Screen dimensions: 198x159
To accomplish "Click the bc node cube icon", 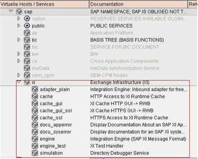I will (27, 40).
